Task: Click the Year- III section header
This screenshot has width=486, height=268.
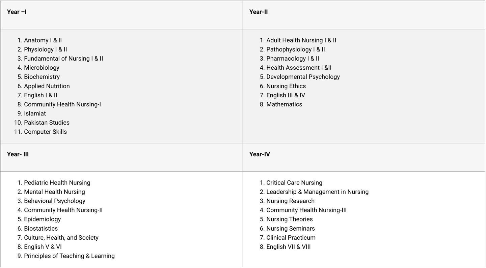Action: point(18,155)
